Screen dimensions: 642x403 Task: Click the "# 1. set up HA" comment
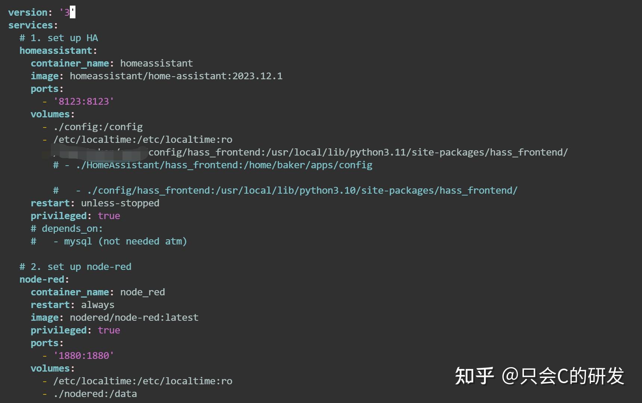point(59,38)
